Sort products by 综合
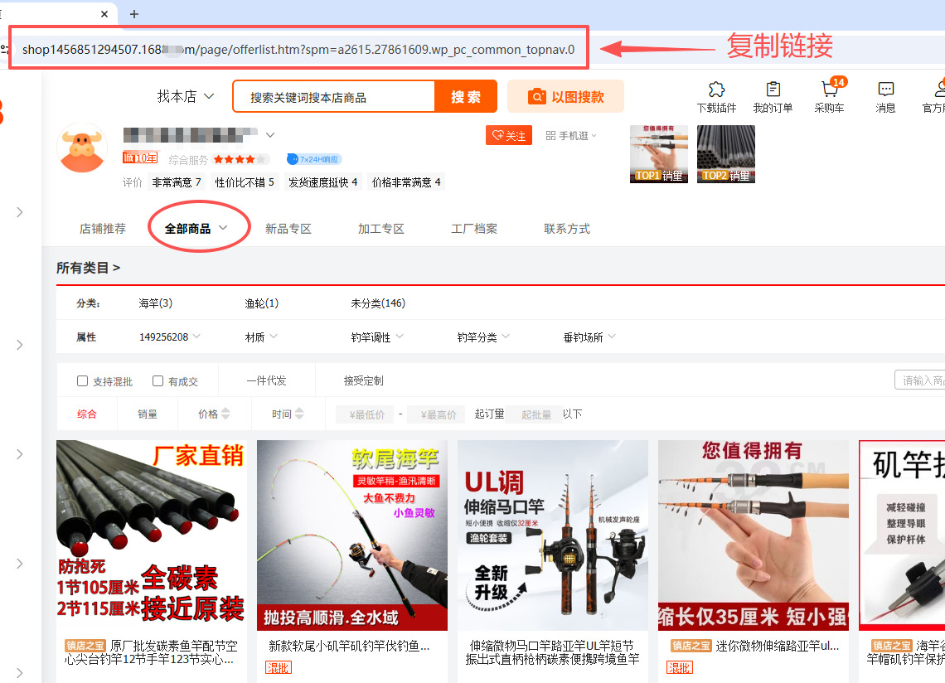The image size is (945, 683). click(x=87, y=414)
